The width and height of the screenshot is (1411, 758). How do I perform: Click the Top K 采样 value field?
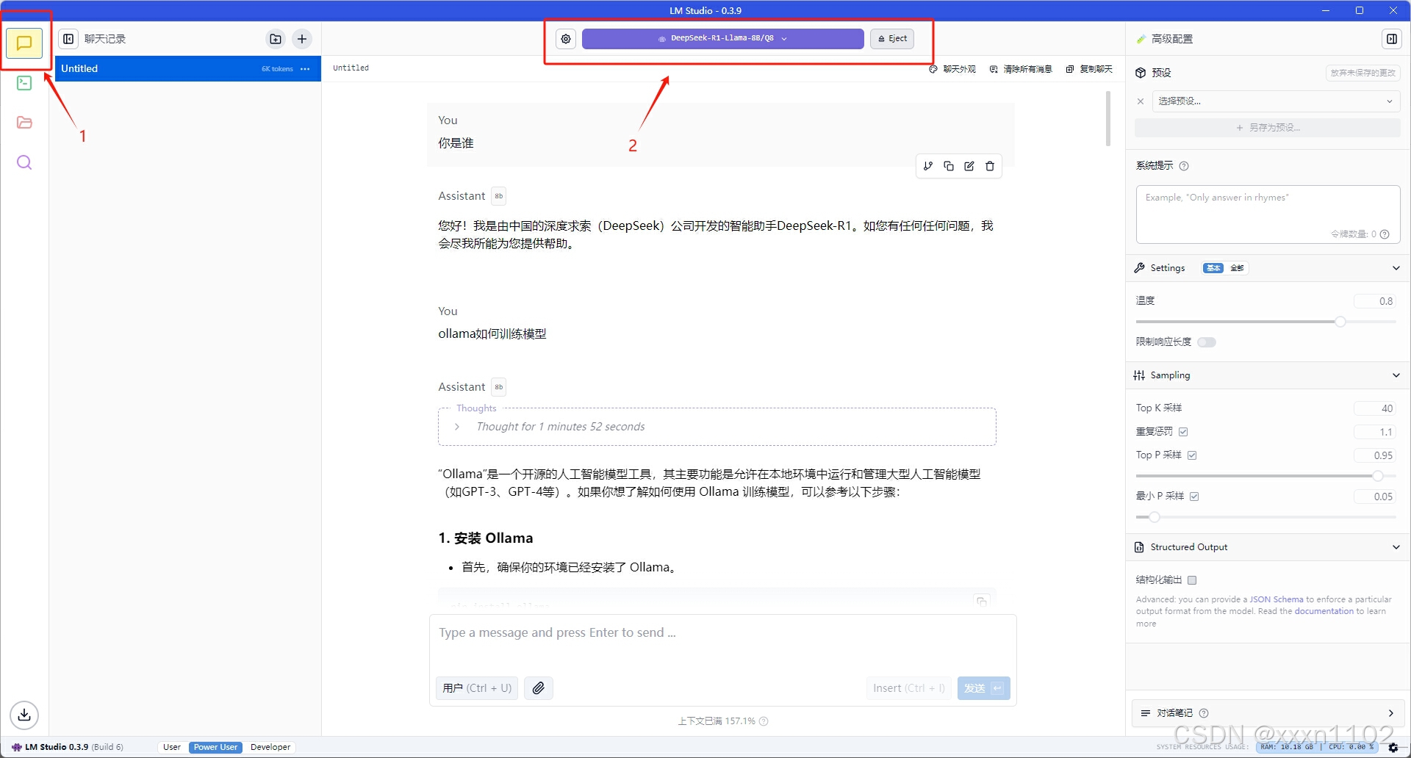point(1376,408)
